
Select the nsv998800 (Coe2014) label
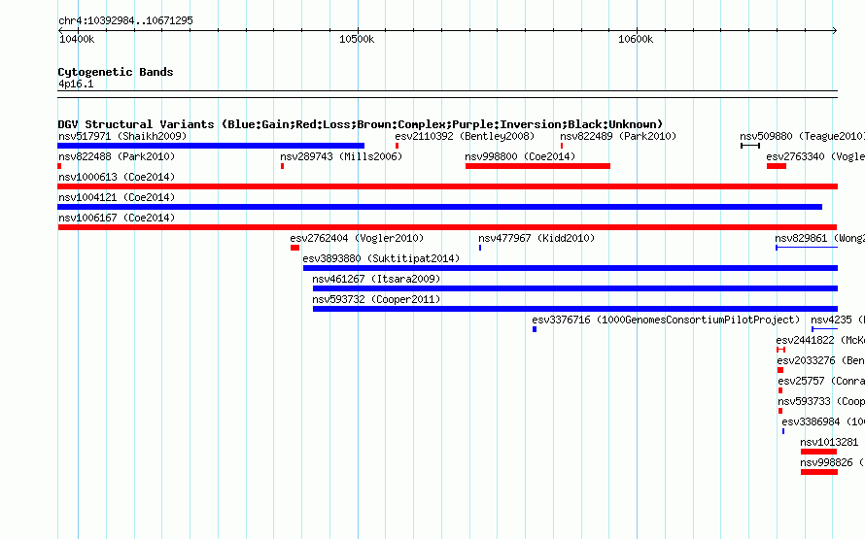[520, 156]
